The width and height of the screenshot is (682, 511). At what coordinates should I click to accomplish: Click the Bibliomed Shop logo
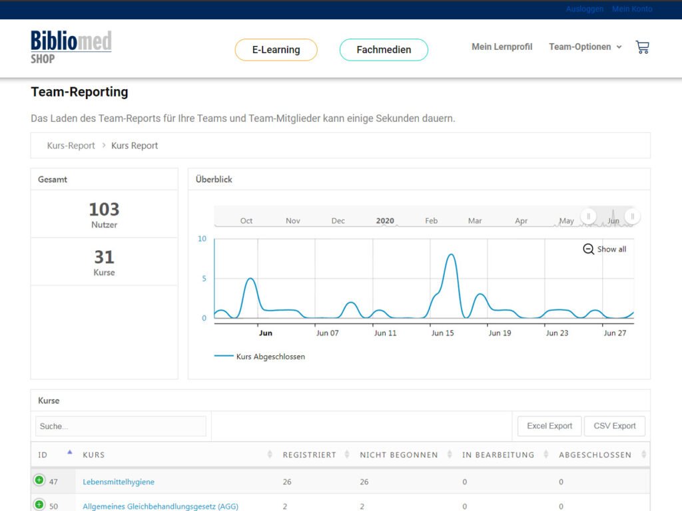(x=71, y=47)
